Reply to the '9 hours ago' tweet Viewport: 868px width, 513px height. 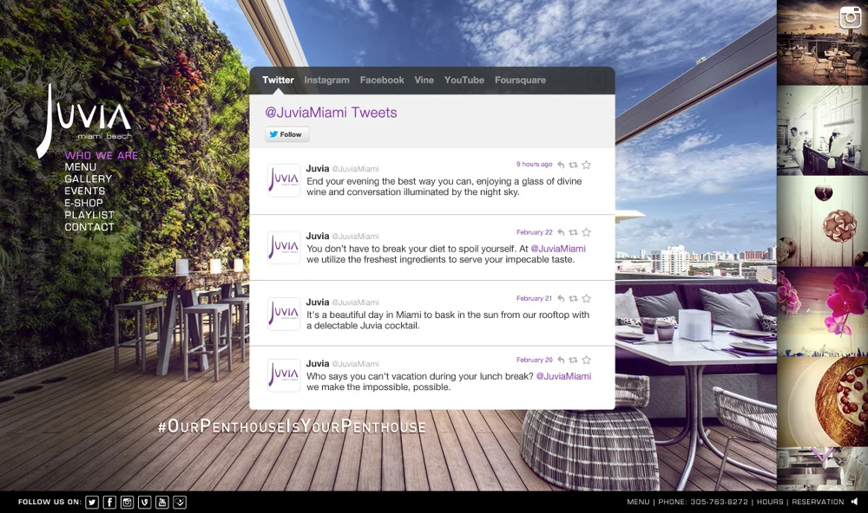point(561,165)
